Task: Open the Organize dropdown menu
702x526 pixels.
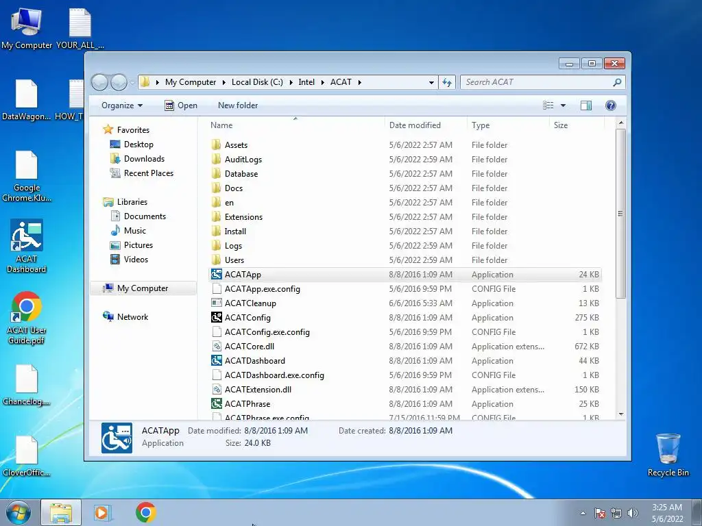Action: 122,105
